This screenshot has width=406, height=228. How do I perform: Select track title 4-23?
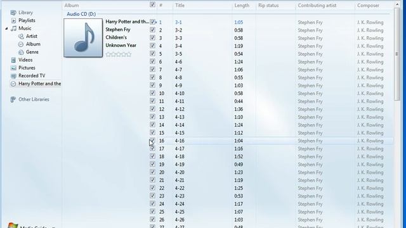coord(180,196)
